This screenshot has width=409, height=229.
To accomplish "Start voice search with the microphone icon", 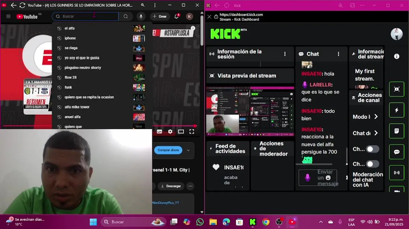I will [141, 17].
